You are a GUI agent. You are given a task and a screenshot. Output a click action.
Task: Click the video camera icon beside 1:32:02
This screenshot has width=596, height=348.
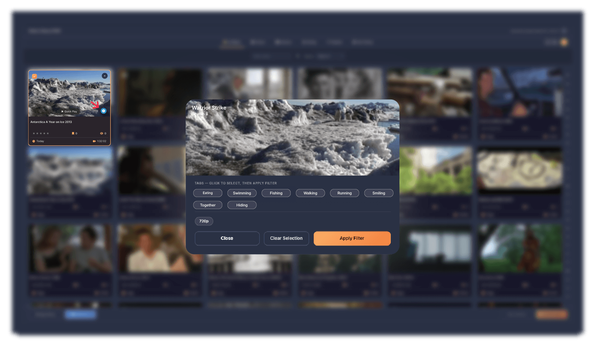coord(94,141)
